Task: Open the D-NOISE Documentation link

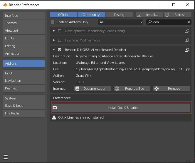Action: point(92,89)
